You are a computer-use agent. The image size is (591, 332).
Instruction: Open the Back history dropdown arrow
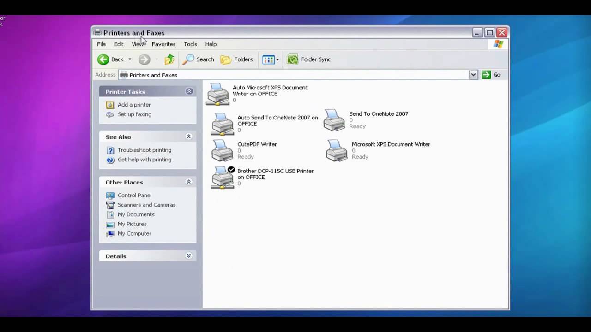(x=130, y=59)
